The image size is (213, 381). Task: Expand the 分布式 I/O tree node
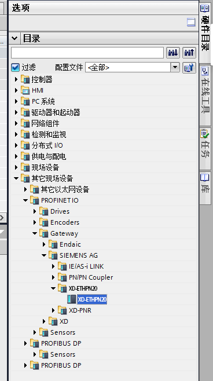(x=16, y=145)
